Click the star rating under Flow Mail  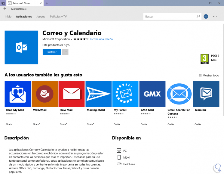[x=65, y=114]
